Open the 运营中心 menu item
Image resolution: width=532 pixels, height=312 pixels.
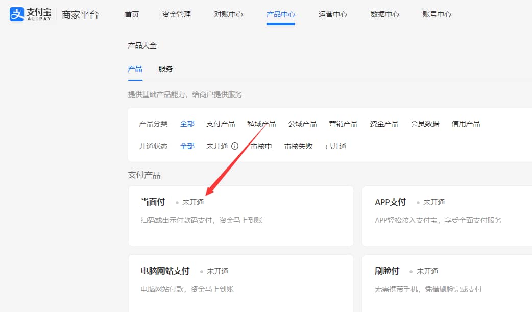click(332, 14)
